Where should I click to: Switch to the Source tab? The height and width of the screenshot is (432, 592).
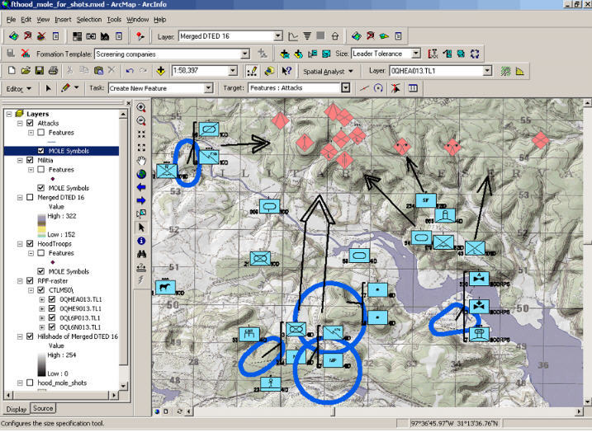[x=43, y=408]
